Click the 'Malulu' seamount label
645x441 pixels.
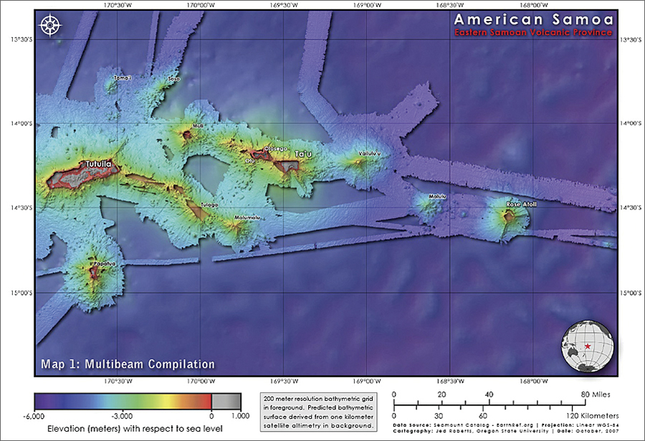click(437, 196)
